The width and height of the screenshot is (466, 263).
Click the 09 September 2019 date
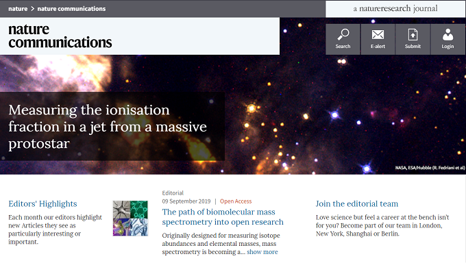pos(186,201)
